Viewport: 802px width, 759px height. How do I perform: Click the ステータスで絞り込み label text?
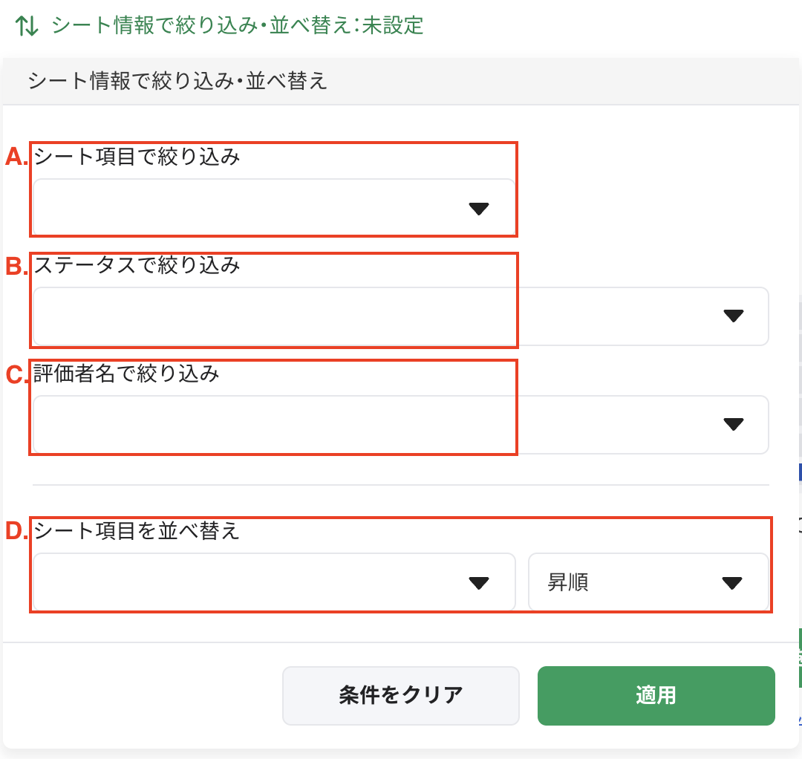[137, 265]
